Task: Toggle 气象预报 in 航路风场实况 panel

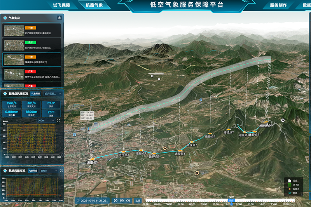Action: (33, 171)
